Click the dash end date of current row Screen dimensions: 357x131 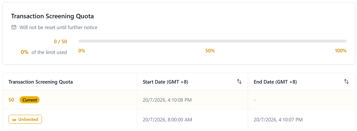coord(255,100)
